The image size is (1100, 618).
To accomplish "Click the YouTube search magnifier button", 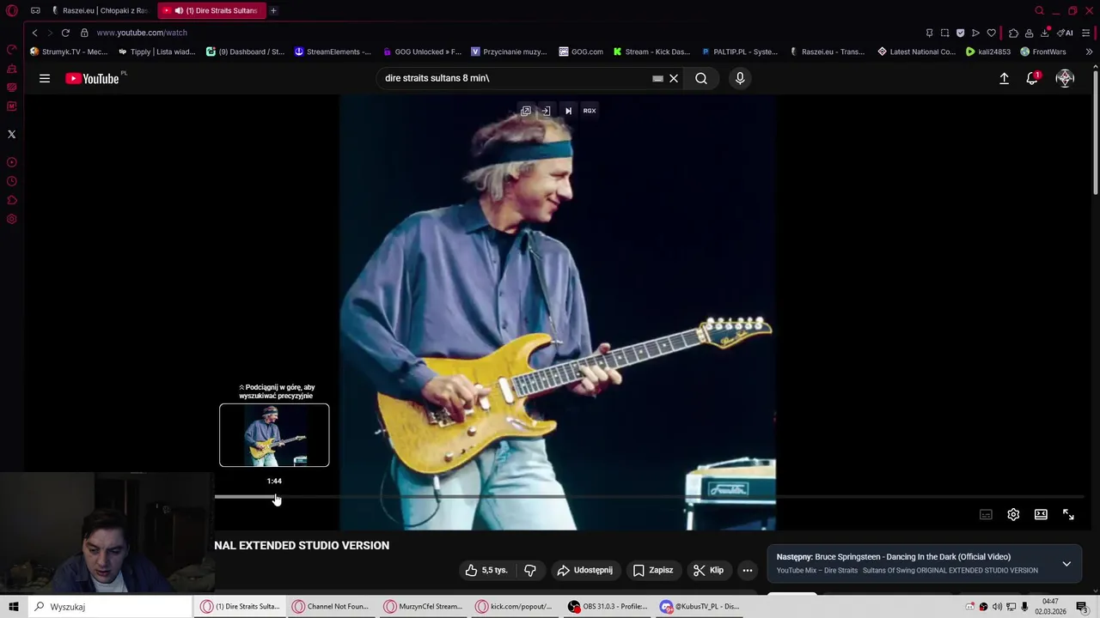I will point(701,78).
